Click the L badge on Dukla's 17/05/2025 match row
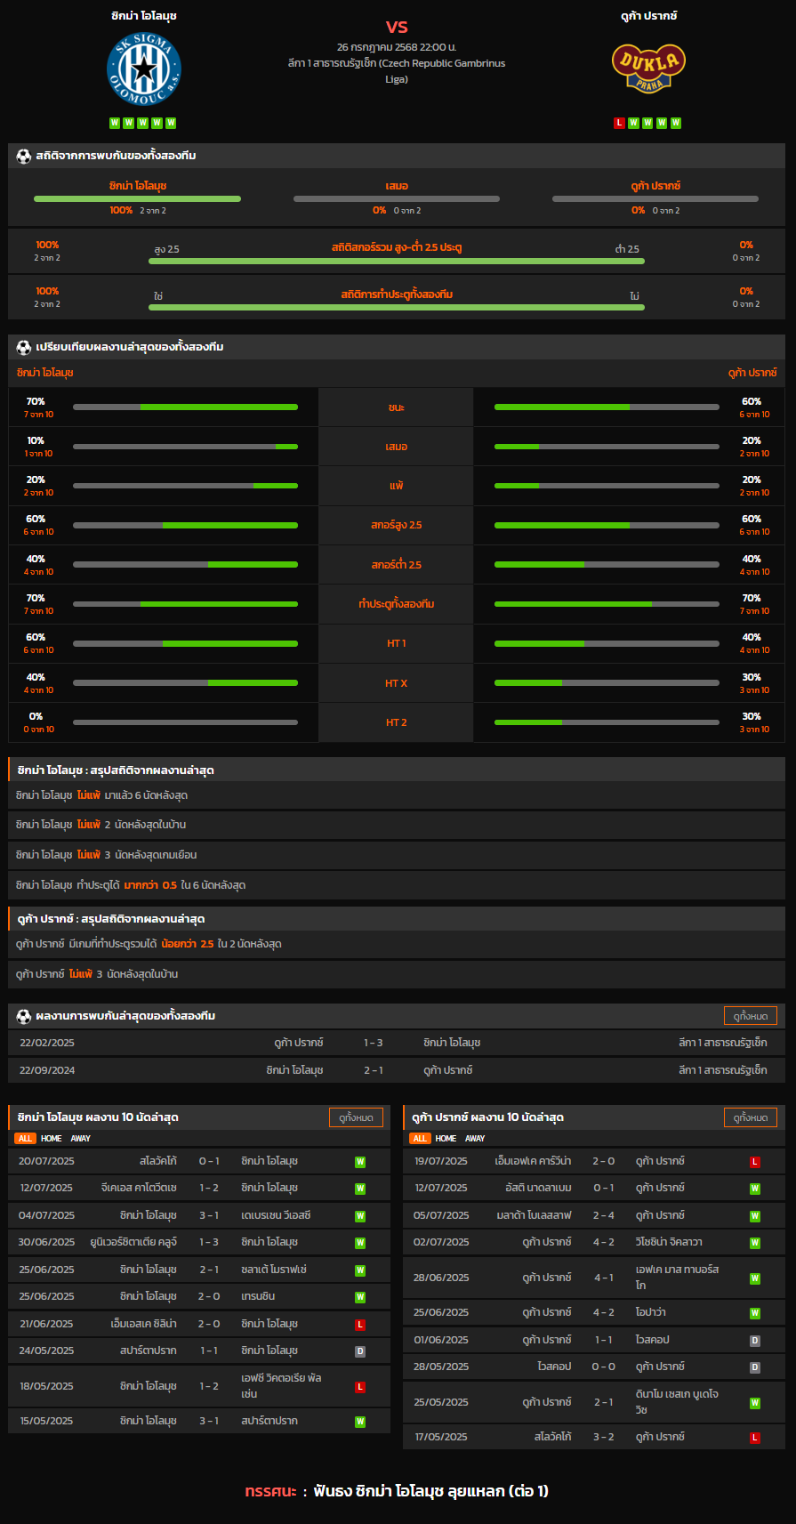Image resolution: width=796 pixels, height=1524 pixels. [755, 1438]
